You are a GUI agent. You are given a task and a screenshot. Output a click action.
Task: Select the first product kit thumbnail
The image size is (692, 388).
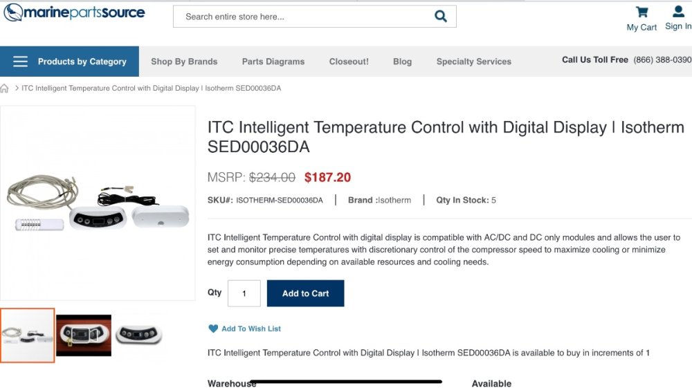click(x=28, y=335)
